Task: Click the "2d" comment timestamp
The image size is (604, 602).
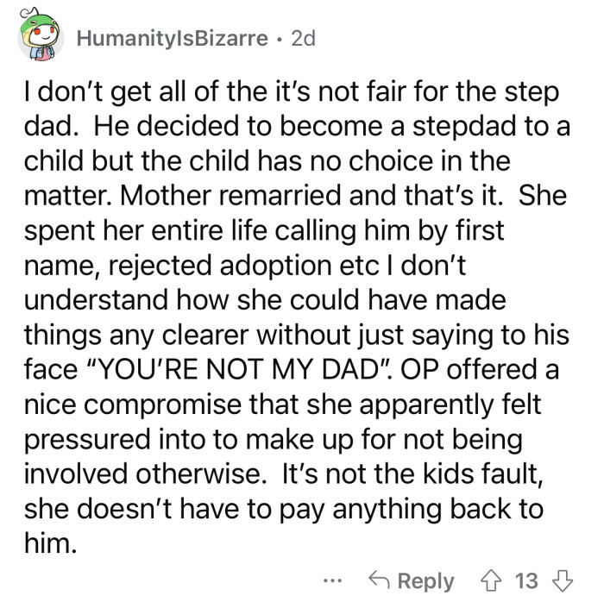Action: (304, 39)
